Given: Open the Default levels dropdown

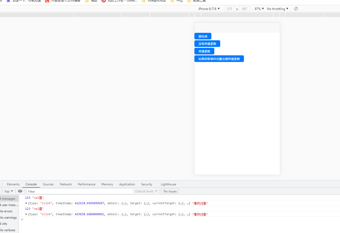Looking at the screenshot, I should (x=146, y=191).
